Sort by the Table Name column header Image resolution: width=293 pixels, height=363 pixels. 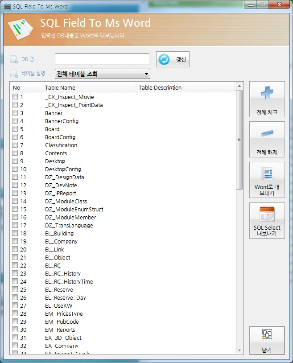click(60, 88)
